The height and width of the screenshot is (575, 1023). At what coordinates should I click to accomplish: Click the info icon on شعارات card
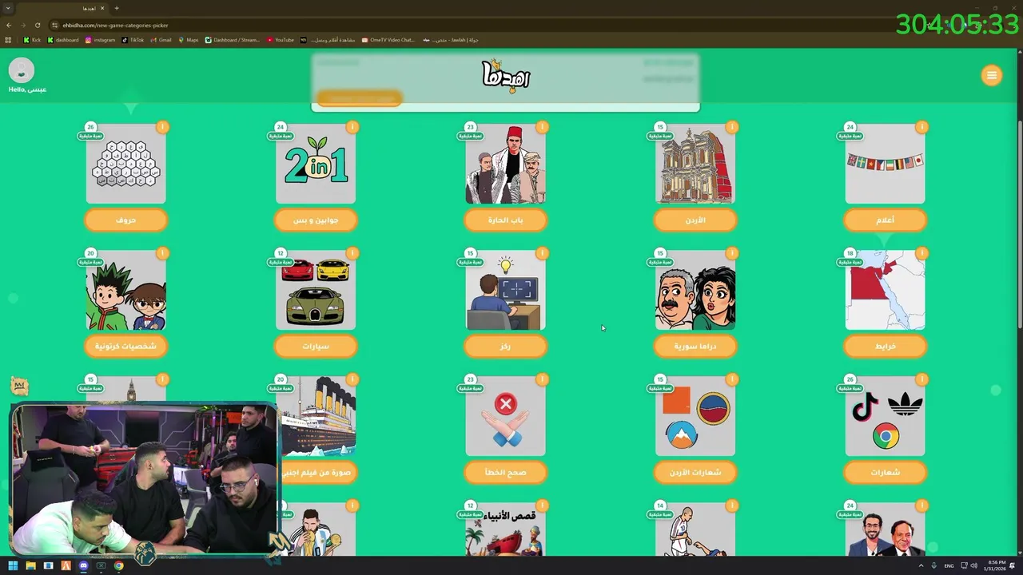(921, 379)
